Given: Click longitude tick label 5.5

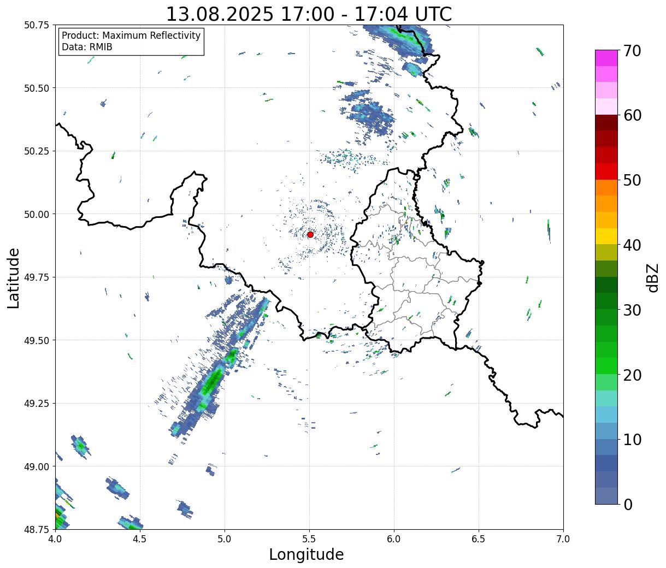Looking at the screenshot, I should point(309,539).
